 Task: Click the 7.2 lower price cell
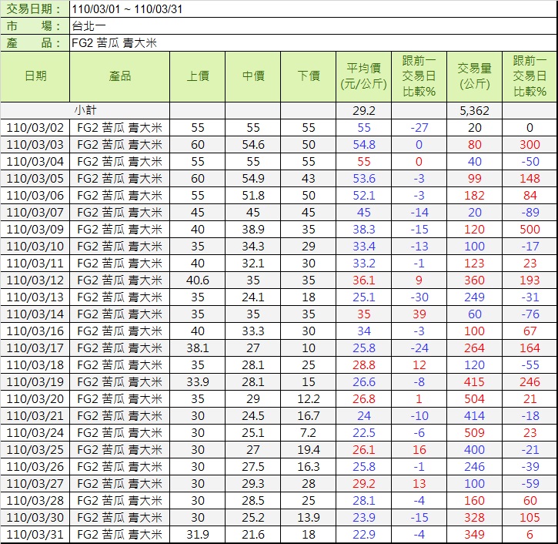pos(309,433)
